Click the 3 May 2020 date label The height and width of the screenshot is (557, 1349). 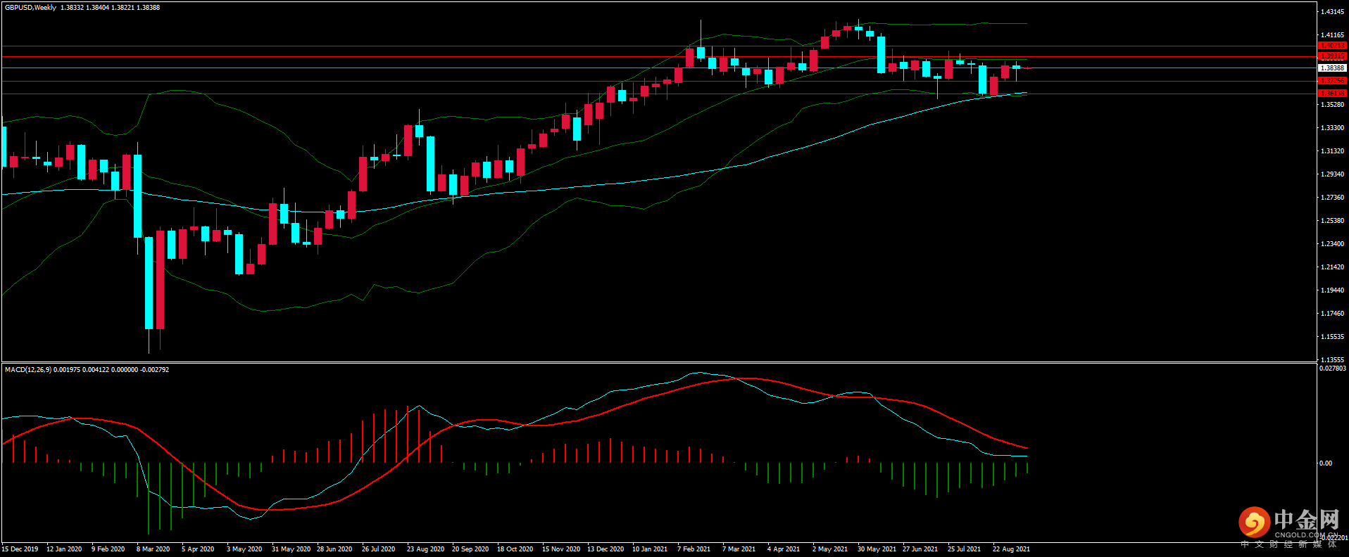244,549
